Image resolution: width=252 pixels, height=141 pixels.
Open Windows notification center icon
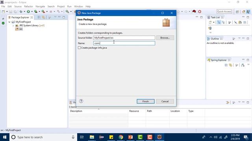[x=246, y=137]
